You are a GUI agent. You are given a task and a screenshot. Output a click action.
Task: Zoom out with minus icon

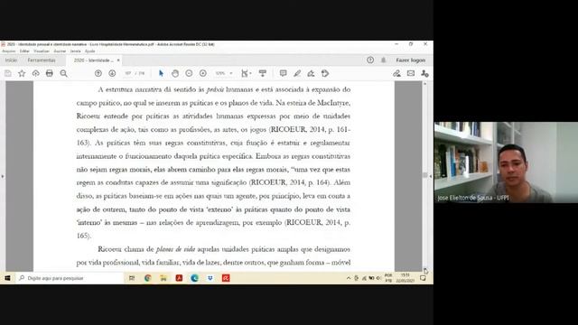(x=189, y=73)
